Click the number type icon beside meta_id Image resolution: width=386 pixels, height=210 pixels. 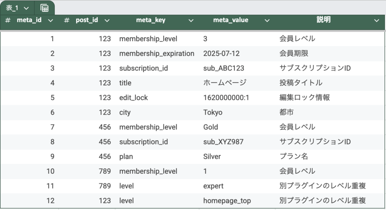(x=8, y=20)
